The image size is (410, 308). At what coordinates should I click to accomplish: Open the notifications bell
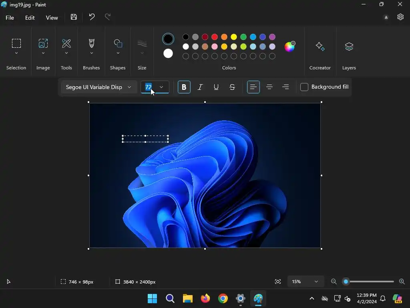pos(382,298)
